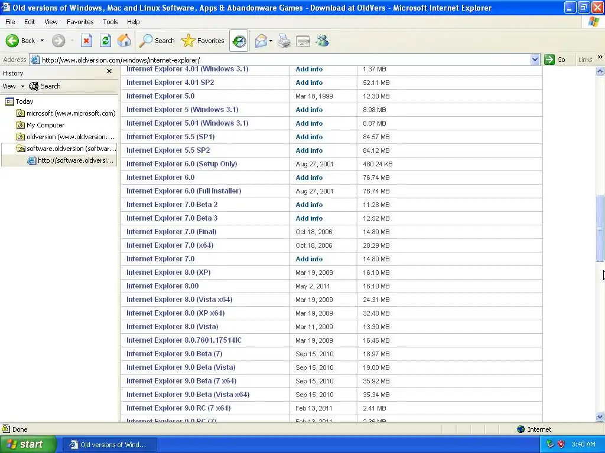Click the Safely Remove Hardware tray icon
The height and width of the screenshot is (453, 605).
point(550,445)
